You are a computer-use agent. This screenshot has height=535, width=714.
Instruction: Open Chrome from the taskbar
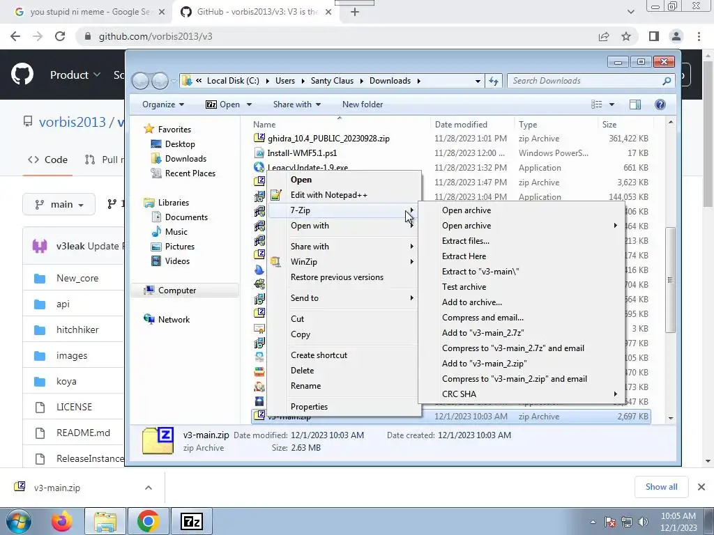pyautogui.click(x=148, y=521)
